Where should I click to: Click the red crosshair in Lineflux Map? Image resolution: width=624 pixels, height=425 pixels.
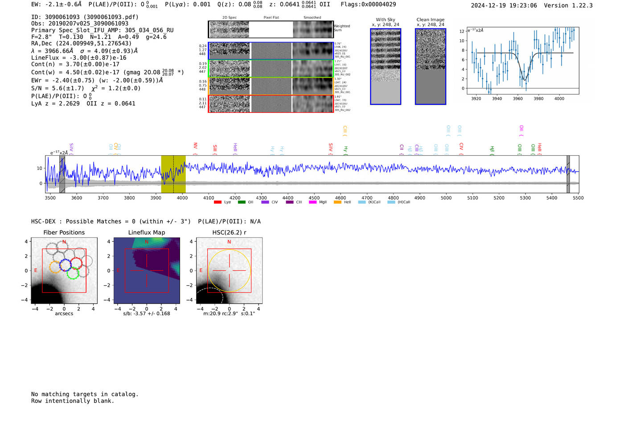click(x=147, y=270)
